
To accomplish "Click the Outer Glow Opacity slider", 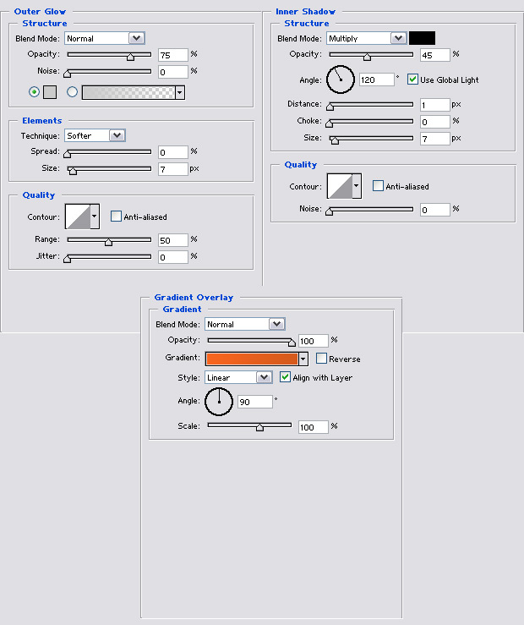I will pos(109,55).
